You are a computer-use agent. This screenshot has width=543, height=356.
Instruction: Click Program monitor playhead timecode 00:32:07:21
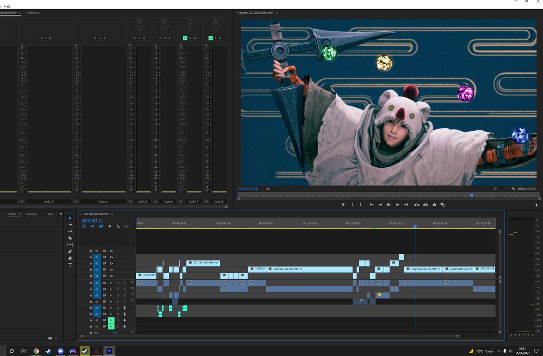pos(248,189)
